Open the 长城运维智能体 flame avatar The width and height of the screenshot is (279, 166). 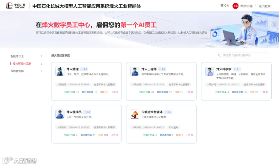(x=135, y=114)
